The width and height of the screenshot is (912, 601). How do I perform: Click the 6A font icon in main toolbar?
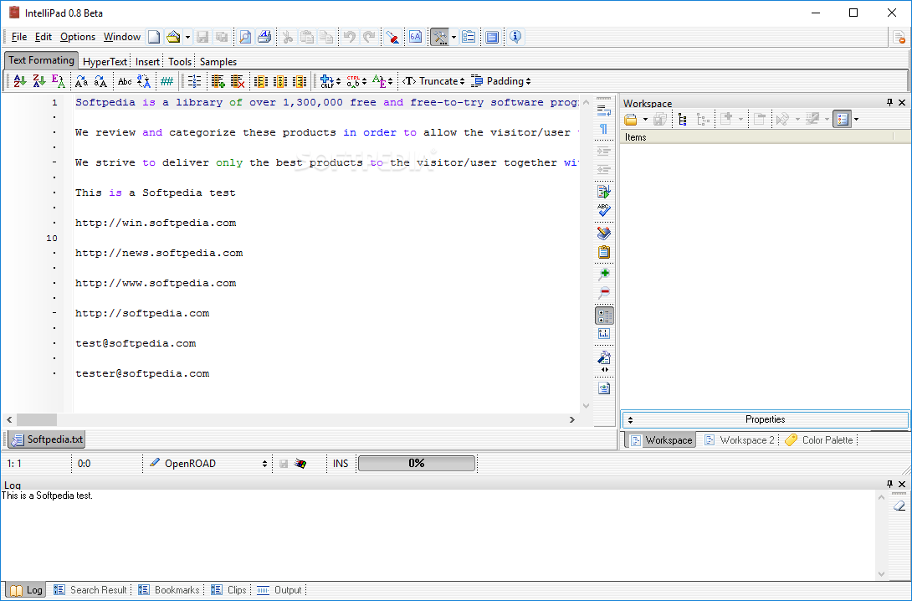[415, 37]
